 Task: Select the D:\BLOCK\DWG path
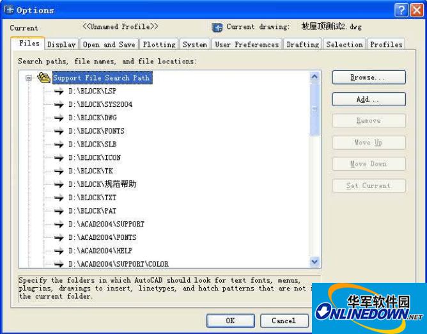click(x=93, y=118)
